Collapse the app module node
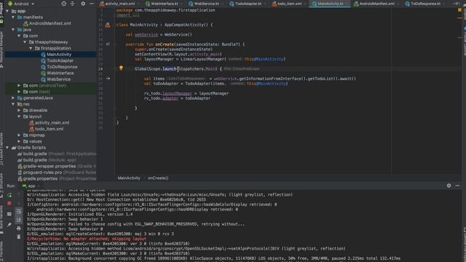The height and width of the screenshot is (262, 466). coord(7,11)
